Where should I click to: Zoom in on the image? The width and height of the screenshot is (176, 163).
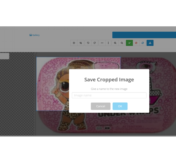click(x=115, y=43)
